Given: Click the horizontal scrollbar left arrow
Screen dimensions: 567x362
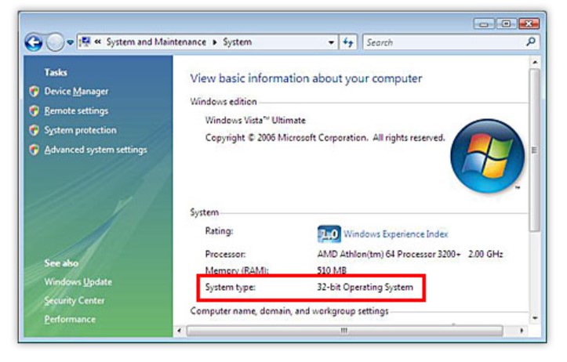Looking at the screenshot, I should 180,330.
